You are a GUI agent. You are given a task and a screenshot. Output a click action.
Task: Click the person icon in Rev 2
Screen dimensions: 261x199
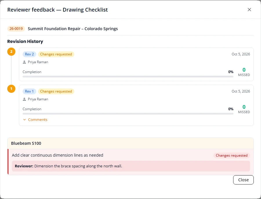pos(24,62)
